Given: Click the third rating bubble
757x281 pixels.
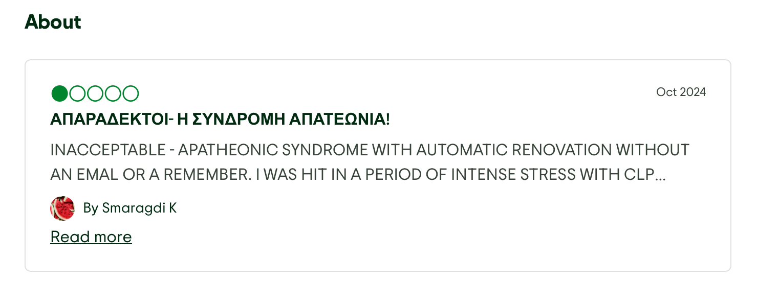Looking at the screenshot, I should (x=95, y=93).
